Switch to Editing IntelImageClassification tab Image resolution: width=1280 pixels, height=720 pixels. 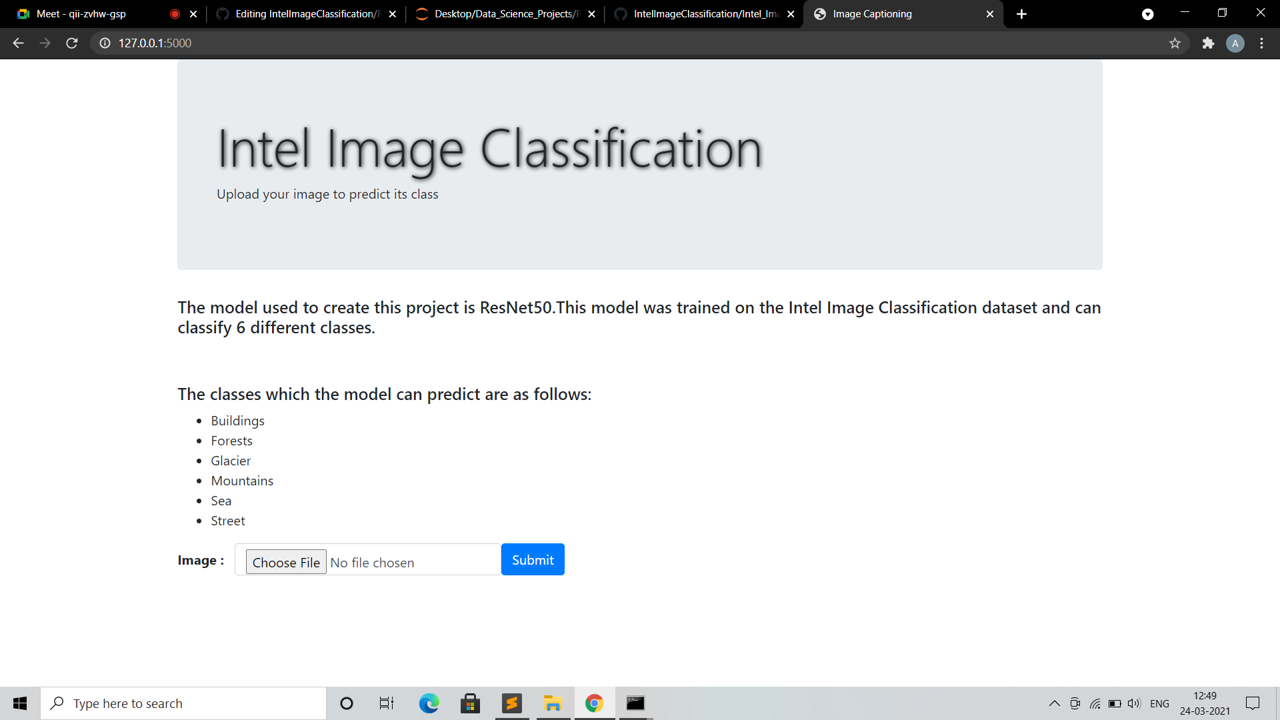[x=307, y=14]
